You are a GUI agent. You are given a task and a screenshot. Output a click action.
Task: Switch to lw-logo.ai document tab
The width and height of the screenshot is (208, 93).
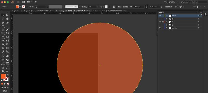[74, 11]
